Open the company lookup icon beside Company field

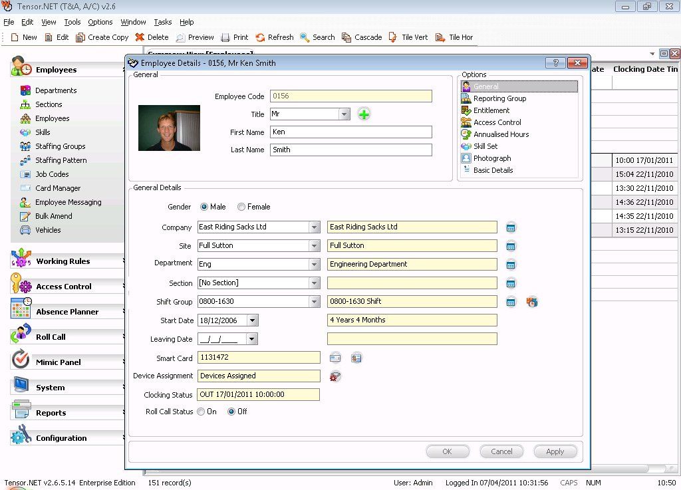(x=511, y=227)
